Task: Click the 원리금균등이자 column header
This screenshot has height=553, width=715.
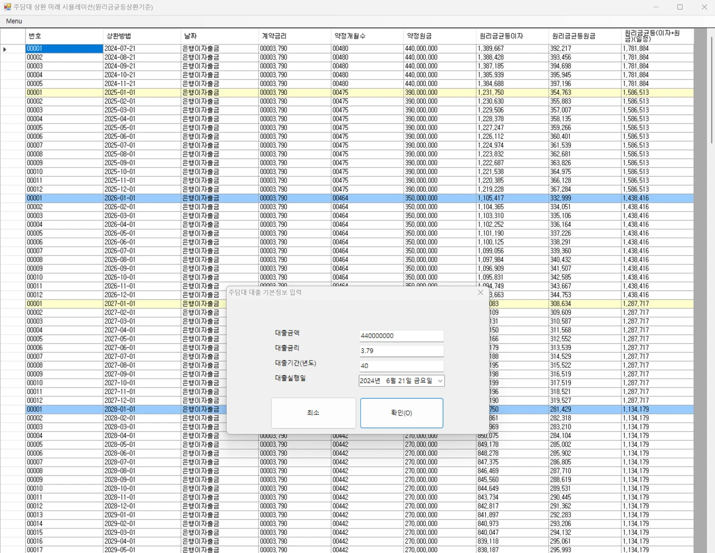Action: [x=512, y=36]
